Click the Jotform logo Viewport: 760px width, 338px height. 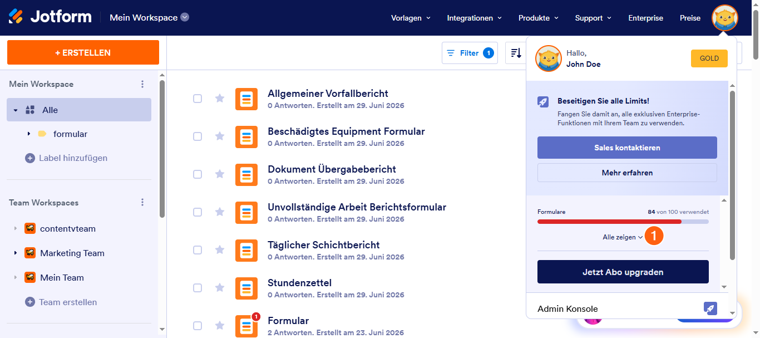50,17
